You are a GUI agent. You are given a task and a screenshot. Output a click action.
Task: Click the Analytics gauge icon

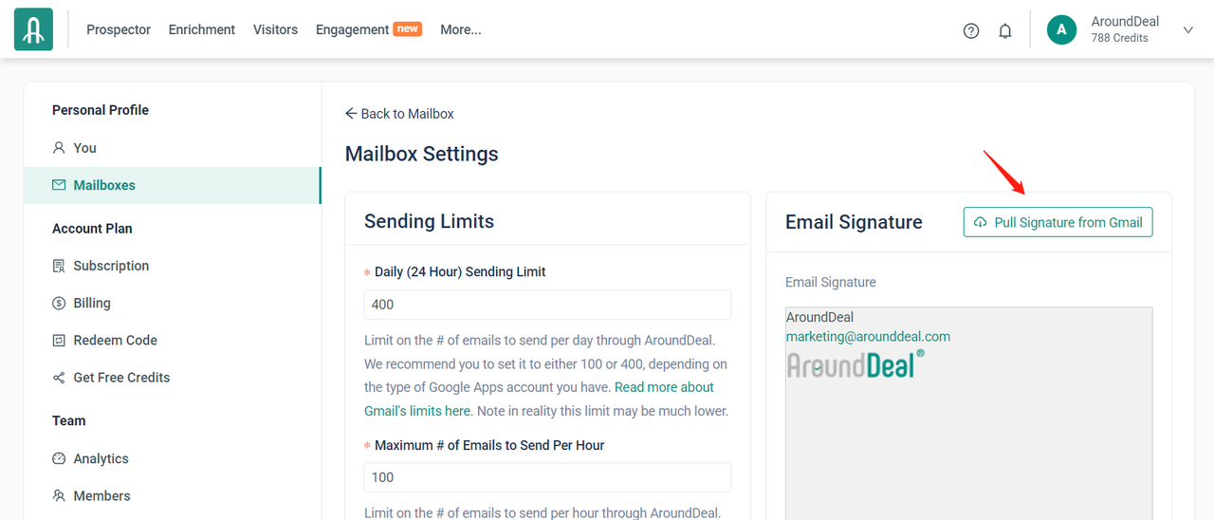[59, 458]
